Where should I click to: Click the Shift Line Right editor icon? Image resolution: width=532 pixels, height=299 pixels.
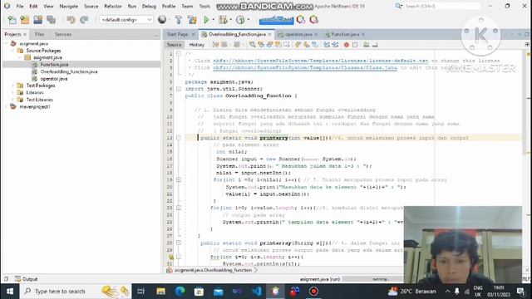click(335, 45)
